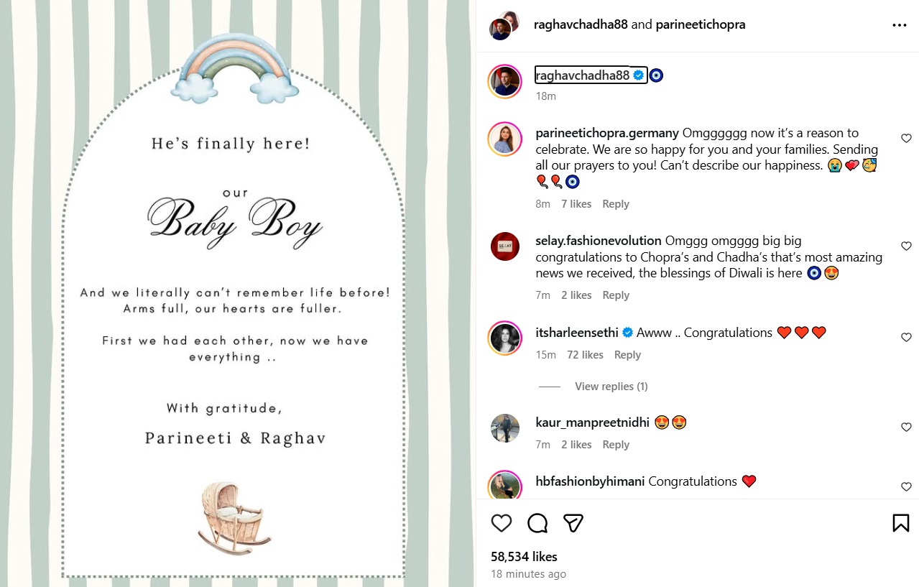919x587 pixels.
Task: Reply to itsharleensethi's comment
Action: 627,355
